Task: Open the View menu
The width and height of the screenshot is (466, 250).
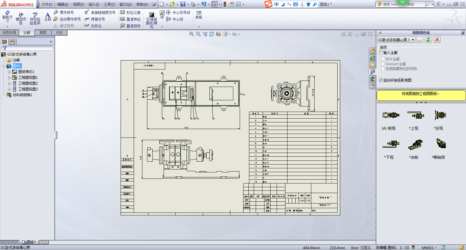Action: click(x=78, y=4)
